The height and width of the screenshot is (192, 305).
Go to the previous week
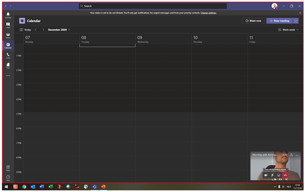36,30
